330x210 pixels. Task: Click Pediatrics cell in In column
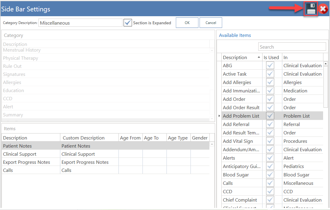[x=302, y=166]
